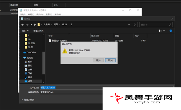Screen dimensions: 181x110
Task: Click navigation pane scroll up arrow
Action: click(x=43, y=35)
